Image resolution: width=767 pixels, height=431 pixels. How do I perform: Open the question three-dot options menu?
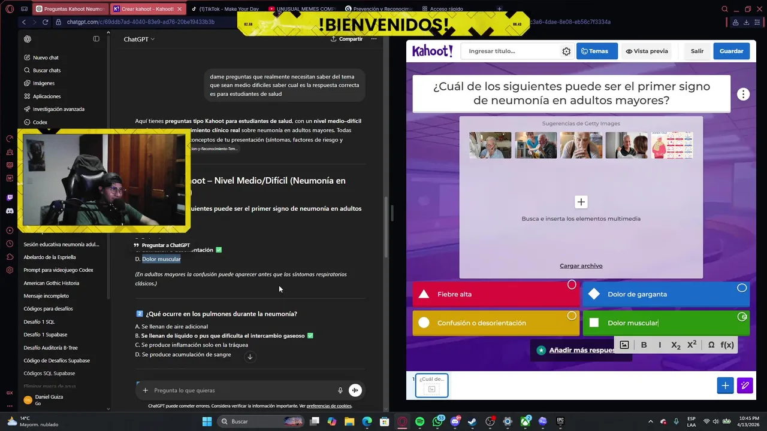pyautogui.click(x=743, y=94)
